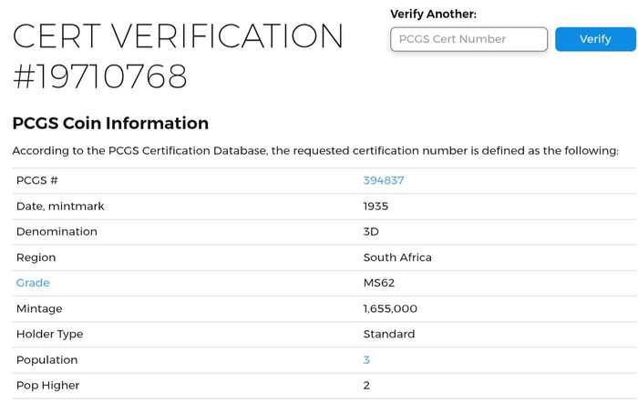Open the PCGS number 394837 link
Viewport: 638px width, 403px height.
coord(384,180)
